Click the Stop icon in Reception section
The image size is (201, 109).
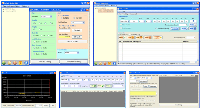click(148, 37)
